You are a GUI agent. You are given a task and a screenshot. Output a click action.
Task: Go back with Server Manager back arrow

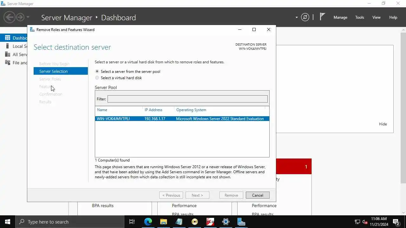[x=10, y=17]
